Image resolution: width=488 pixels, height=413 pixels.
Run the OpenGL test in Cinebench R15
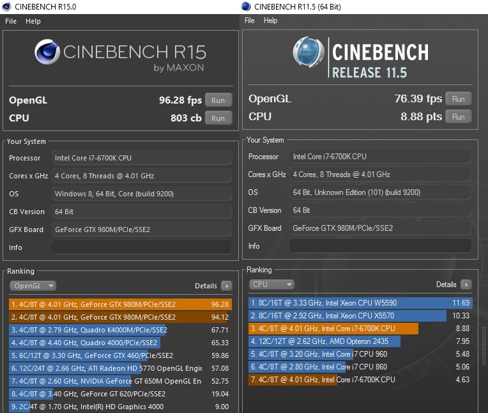coord(218,100)
